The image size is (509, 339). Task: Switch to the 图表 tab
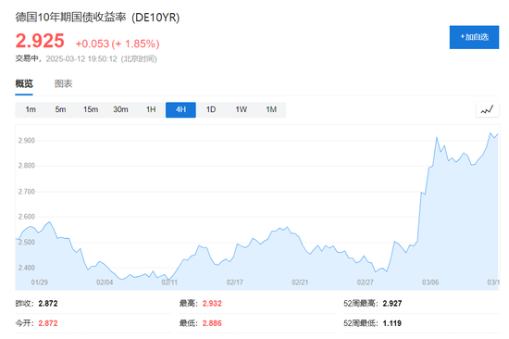tap(63, 83)
